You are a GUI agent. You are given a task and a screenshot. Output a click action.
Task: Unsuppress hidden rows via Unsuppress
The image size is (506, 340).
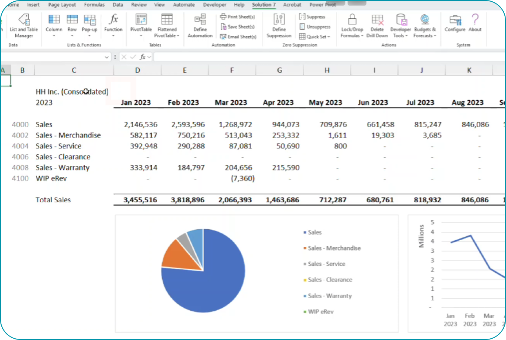pyautogui.click(x=315, y=27)
